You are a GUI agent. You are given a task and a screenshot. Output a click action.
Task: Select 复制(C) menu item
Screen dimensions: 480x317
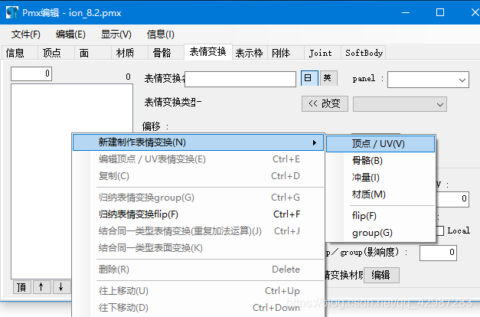pyautogui.click(x=198, y=176)
